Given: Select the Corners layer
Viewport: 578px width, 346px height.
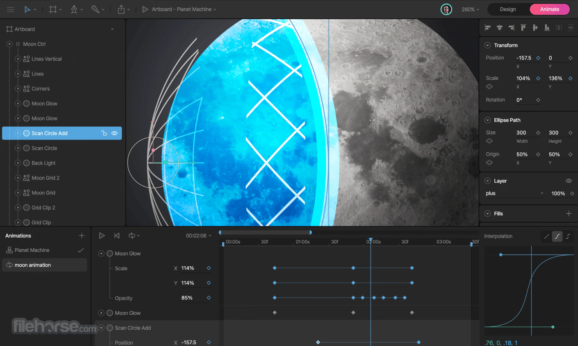Looking at the screenshot, I should pos(40,89).
